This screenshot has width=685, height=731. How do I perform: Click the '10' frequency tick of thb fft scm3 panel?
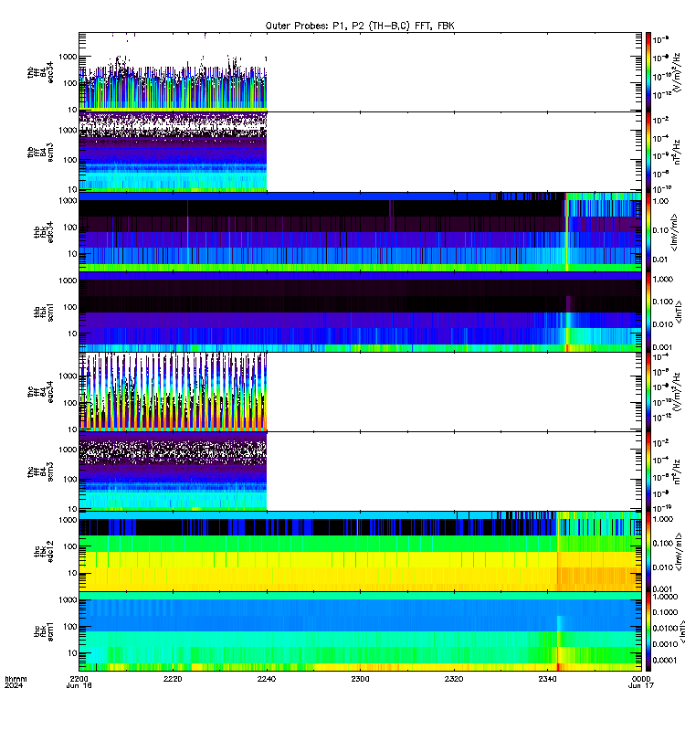click(x=73, y=189)
